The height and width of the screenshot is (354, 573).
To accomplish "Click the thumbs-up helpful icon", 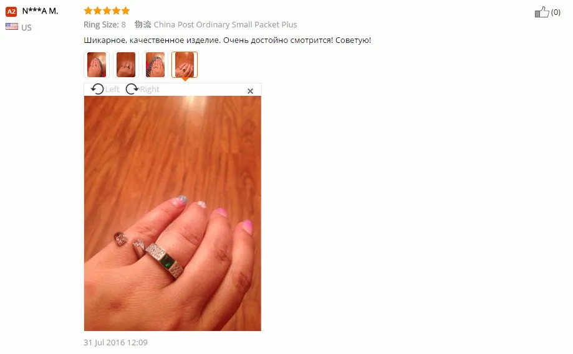I will [542, 12].
